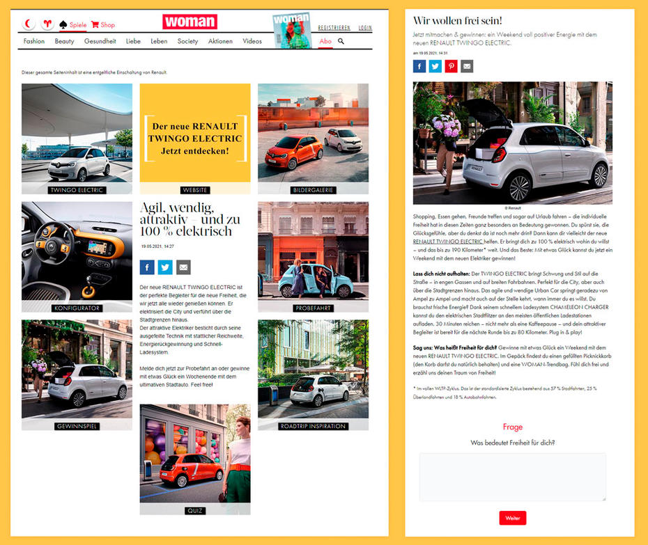Select the Abo tab
The image size is (648, 545).
click(325, 41)
